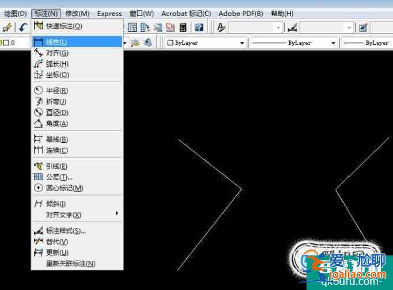Click the white ByLayer color swatch

coord(170,43)
